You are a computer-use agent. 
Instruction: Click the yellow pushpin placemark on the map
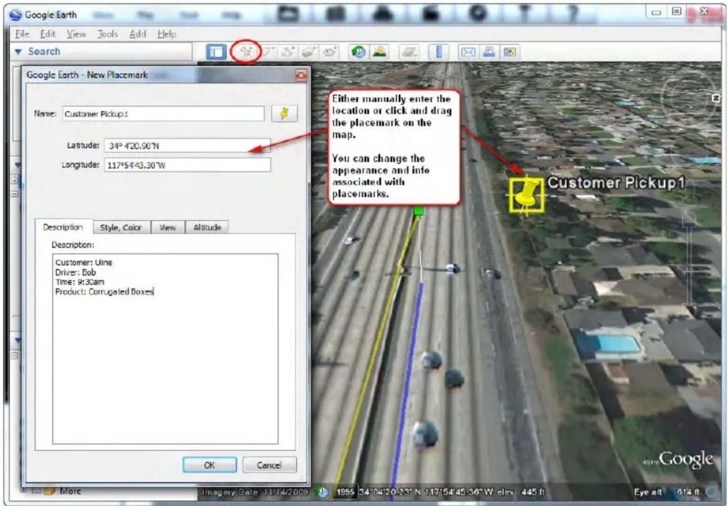[x=526, y=196]
